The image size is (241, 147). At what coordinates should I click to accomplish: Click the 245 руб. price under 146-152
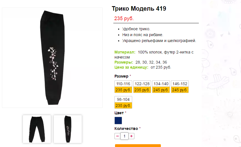180,90
